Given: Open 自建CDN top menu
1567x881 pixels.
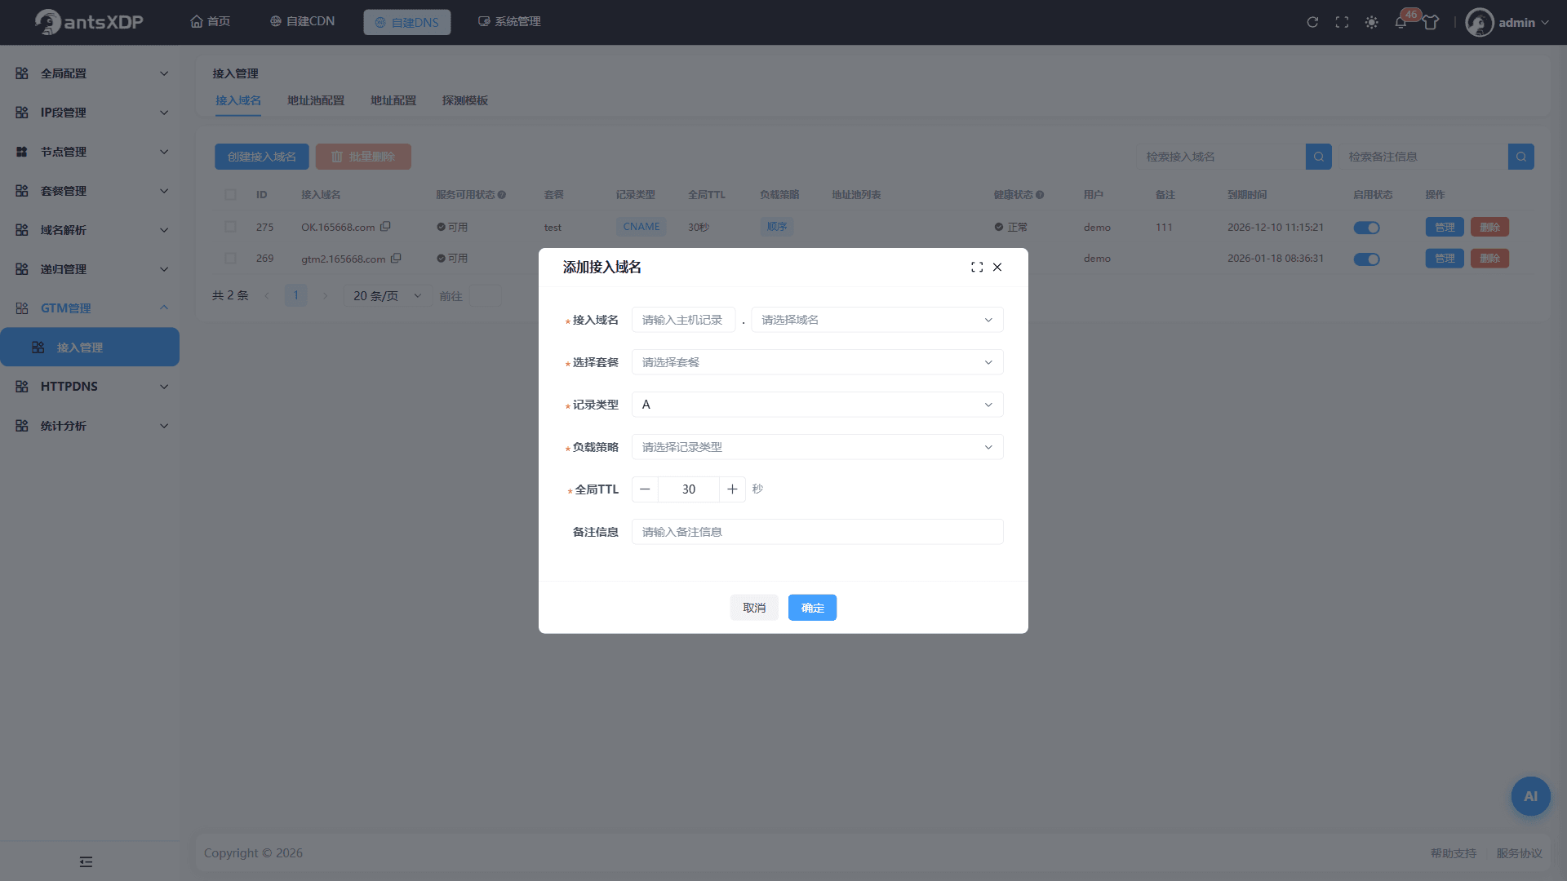Looking at the screenshot, I should pos(302,22).
